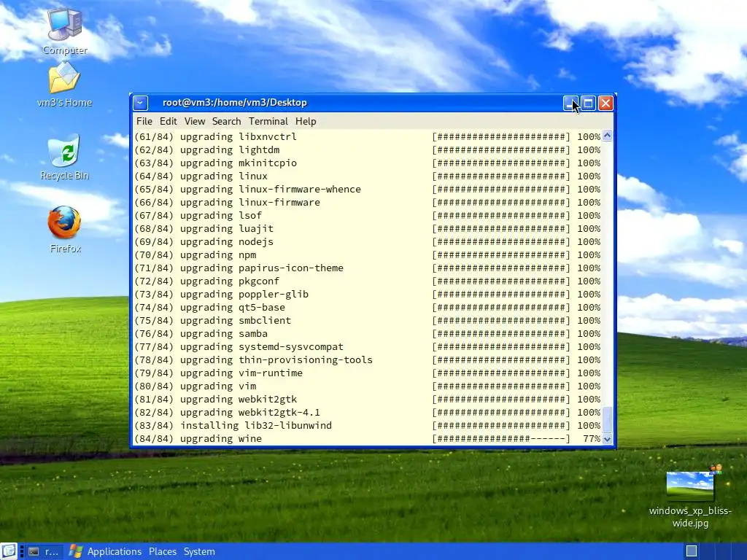This screenshot has width=747, height=560.
Task: Click the "(80/84) upgrading vim" line
Action: point(368,386)
